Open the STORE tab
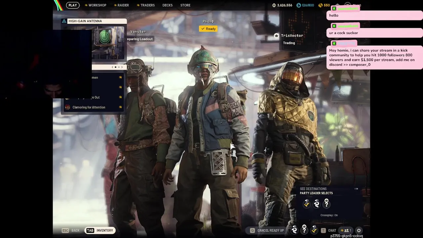Screen dimensions: 423x238 click(185, 5)
